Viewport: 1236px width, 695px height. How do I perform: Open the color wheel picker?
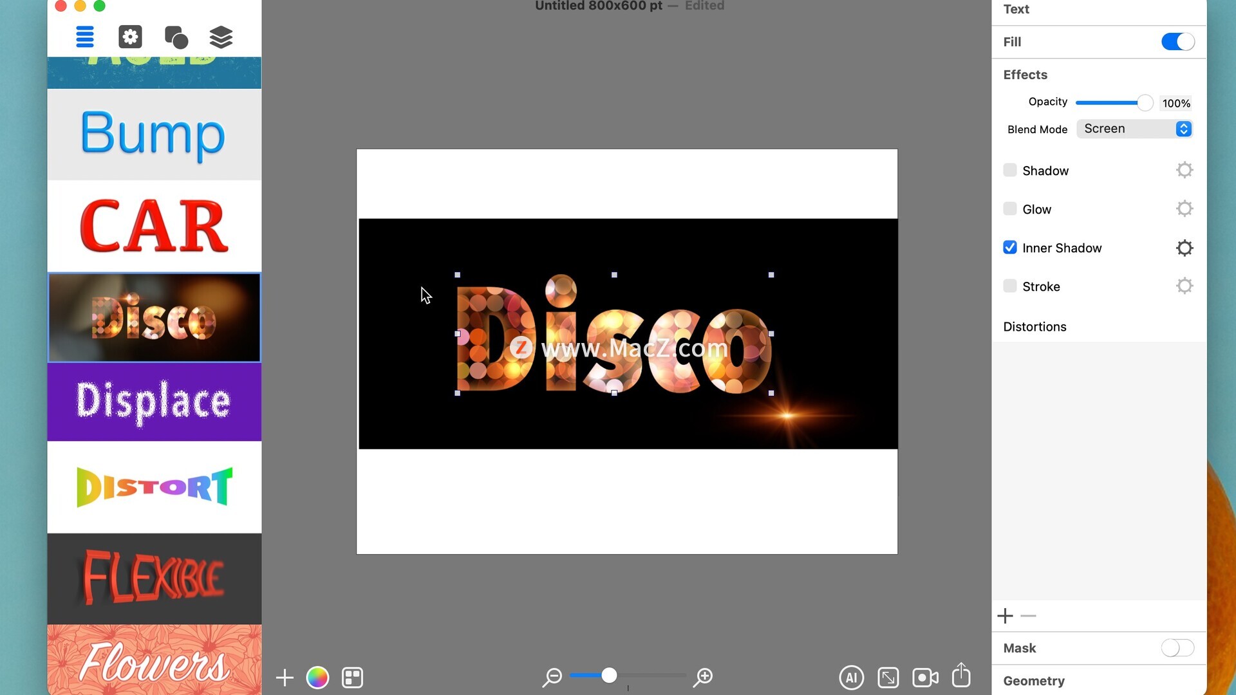click(x=317, y=678)
